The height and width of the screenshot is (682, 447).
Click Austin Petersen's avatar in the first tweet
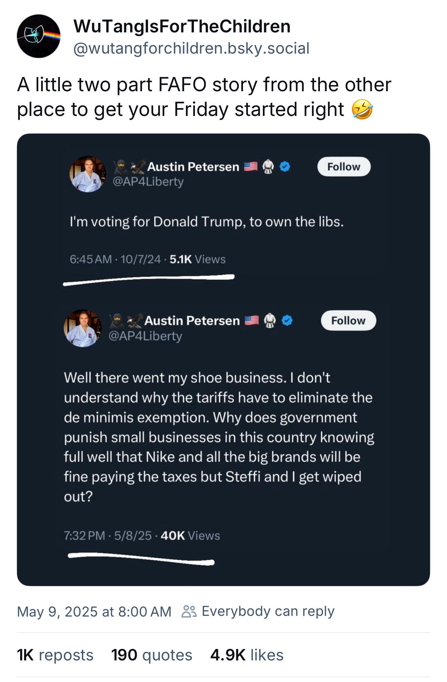(87, 174)
